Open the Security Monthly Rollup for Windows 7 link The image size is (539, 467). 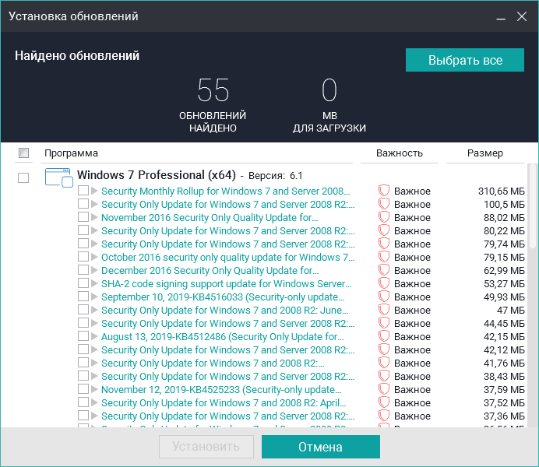click(226, 191)
